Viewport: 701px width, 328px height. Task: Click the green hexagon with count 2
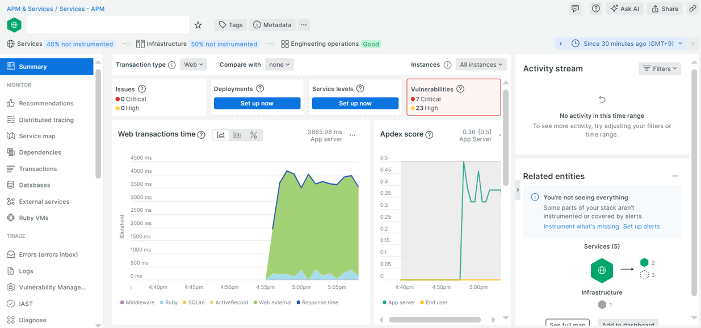[x=644, y=262]
